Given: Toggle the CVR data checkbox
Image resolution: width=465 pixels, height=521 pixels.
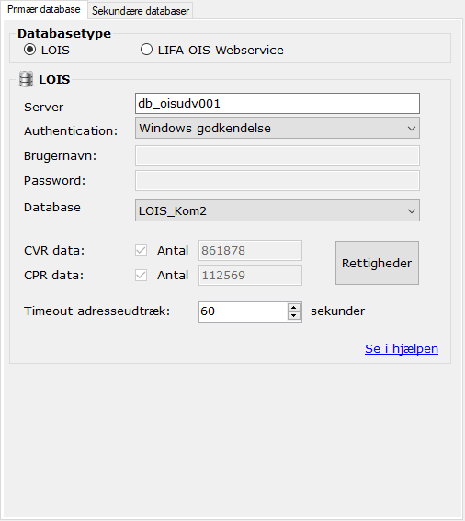Looking at the screenshot, I should coord(141,250).
